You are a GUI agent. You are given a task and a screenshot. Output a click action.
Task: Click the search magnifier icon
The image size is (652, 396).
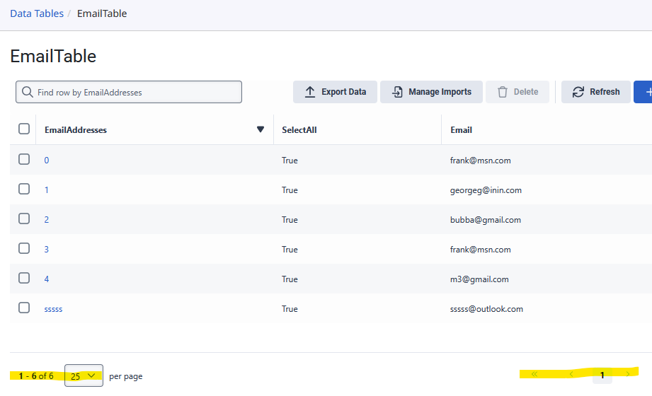(x=28, y=92)
